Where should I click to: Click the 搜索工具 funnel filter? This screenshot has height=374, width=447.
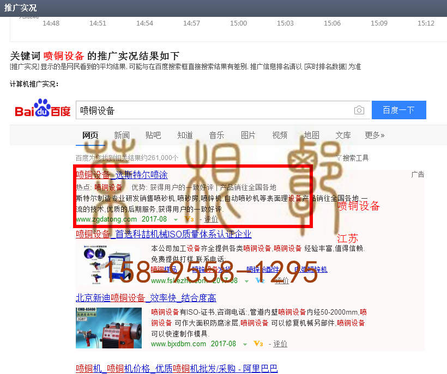pyautogui.click(x=352, y=158)
